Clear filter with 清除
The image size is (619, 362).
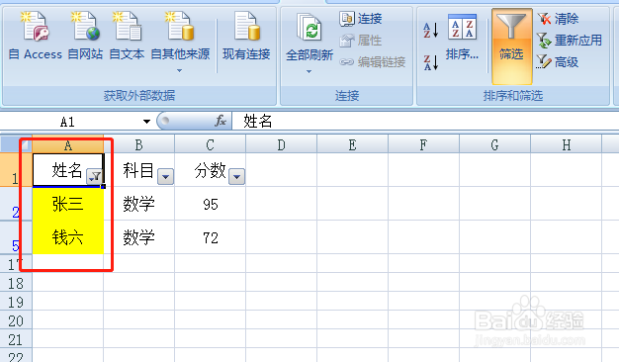[x=558, y=19]
